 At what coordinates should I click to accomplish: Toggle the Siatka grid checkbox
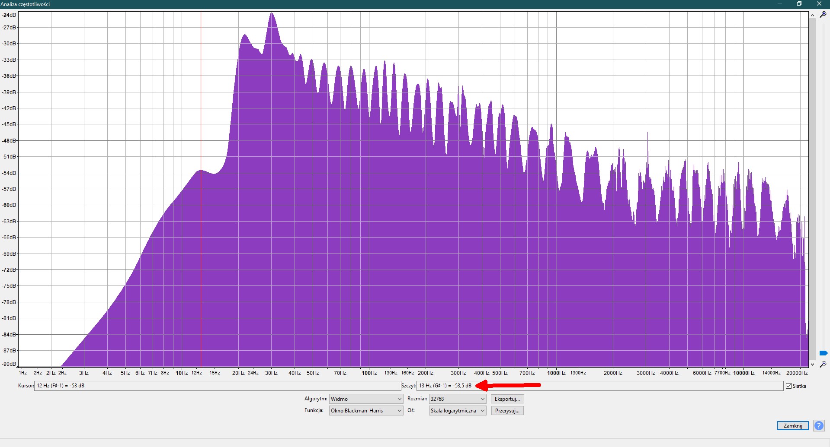(x=789, y=386)
